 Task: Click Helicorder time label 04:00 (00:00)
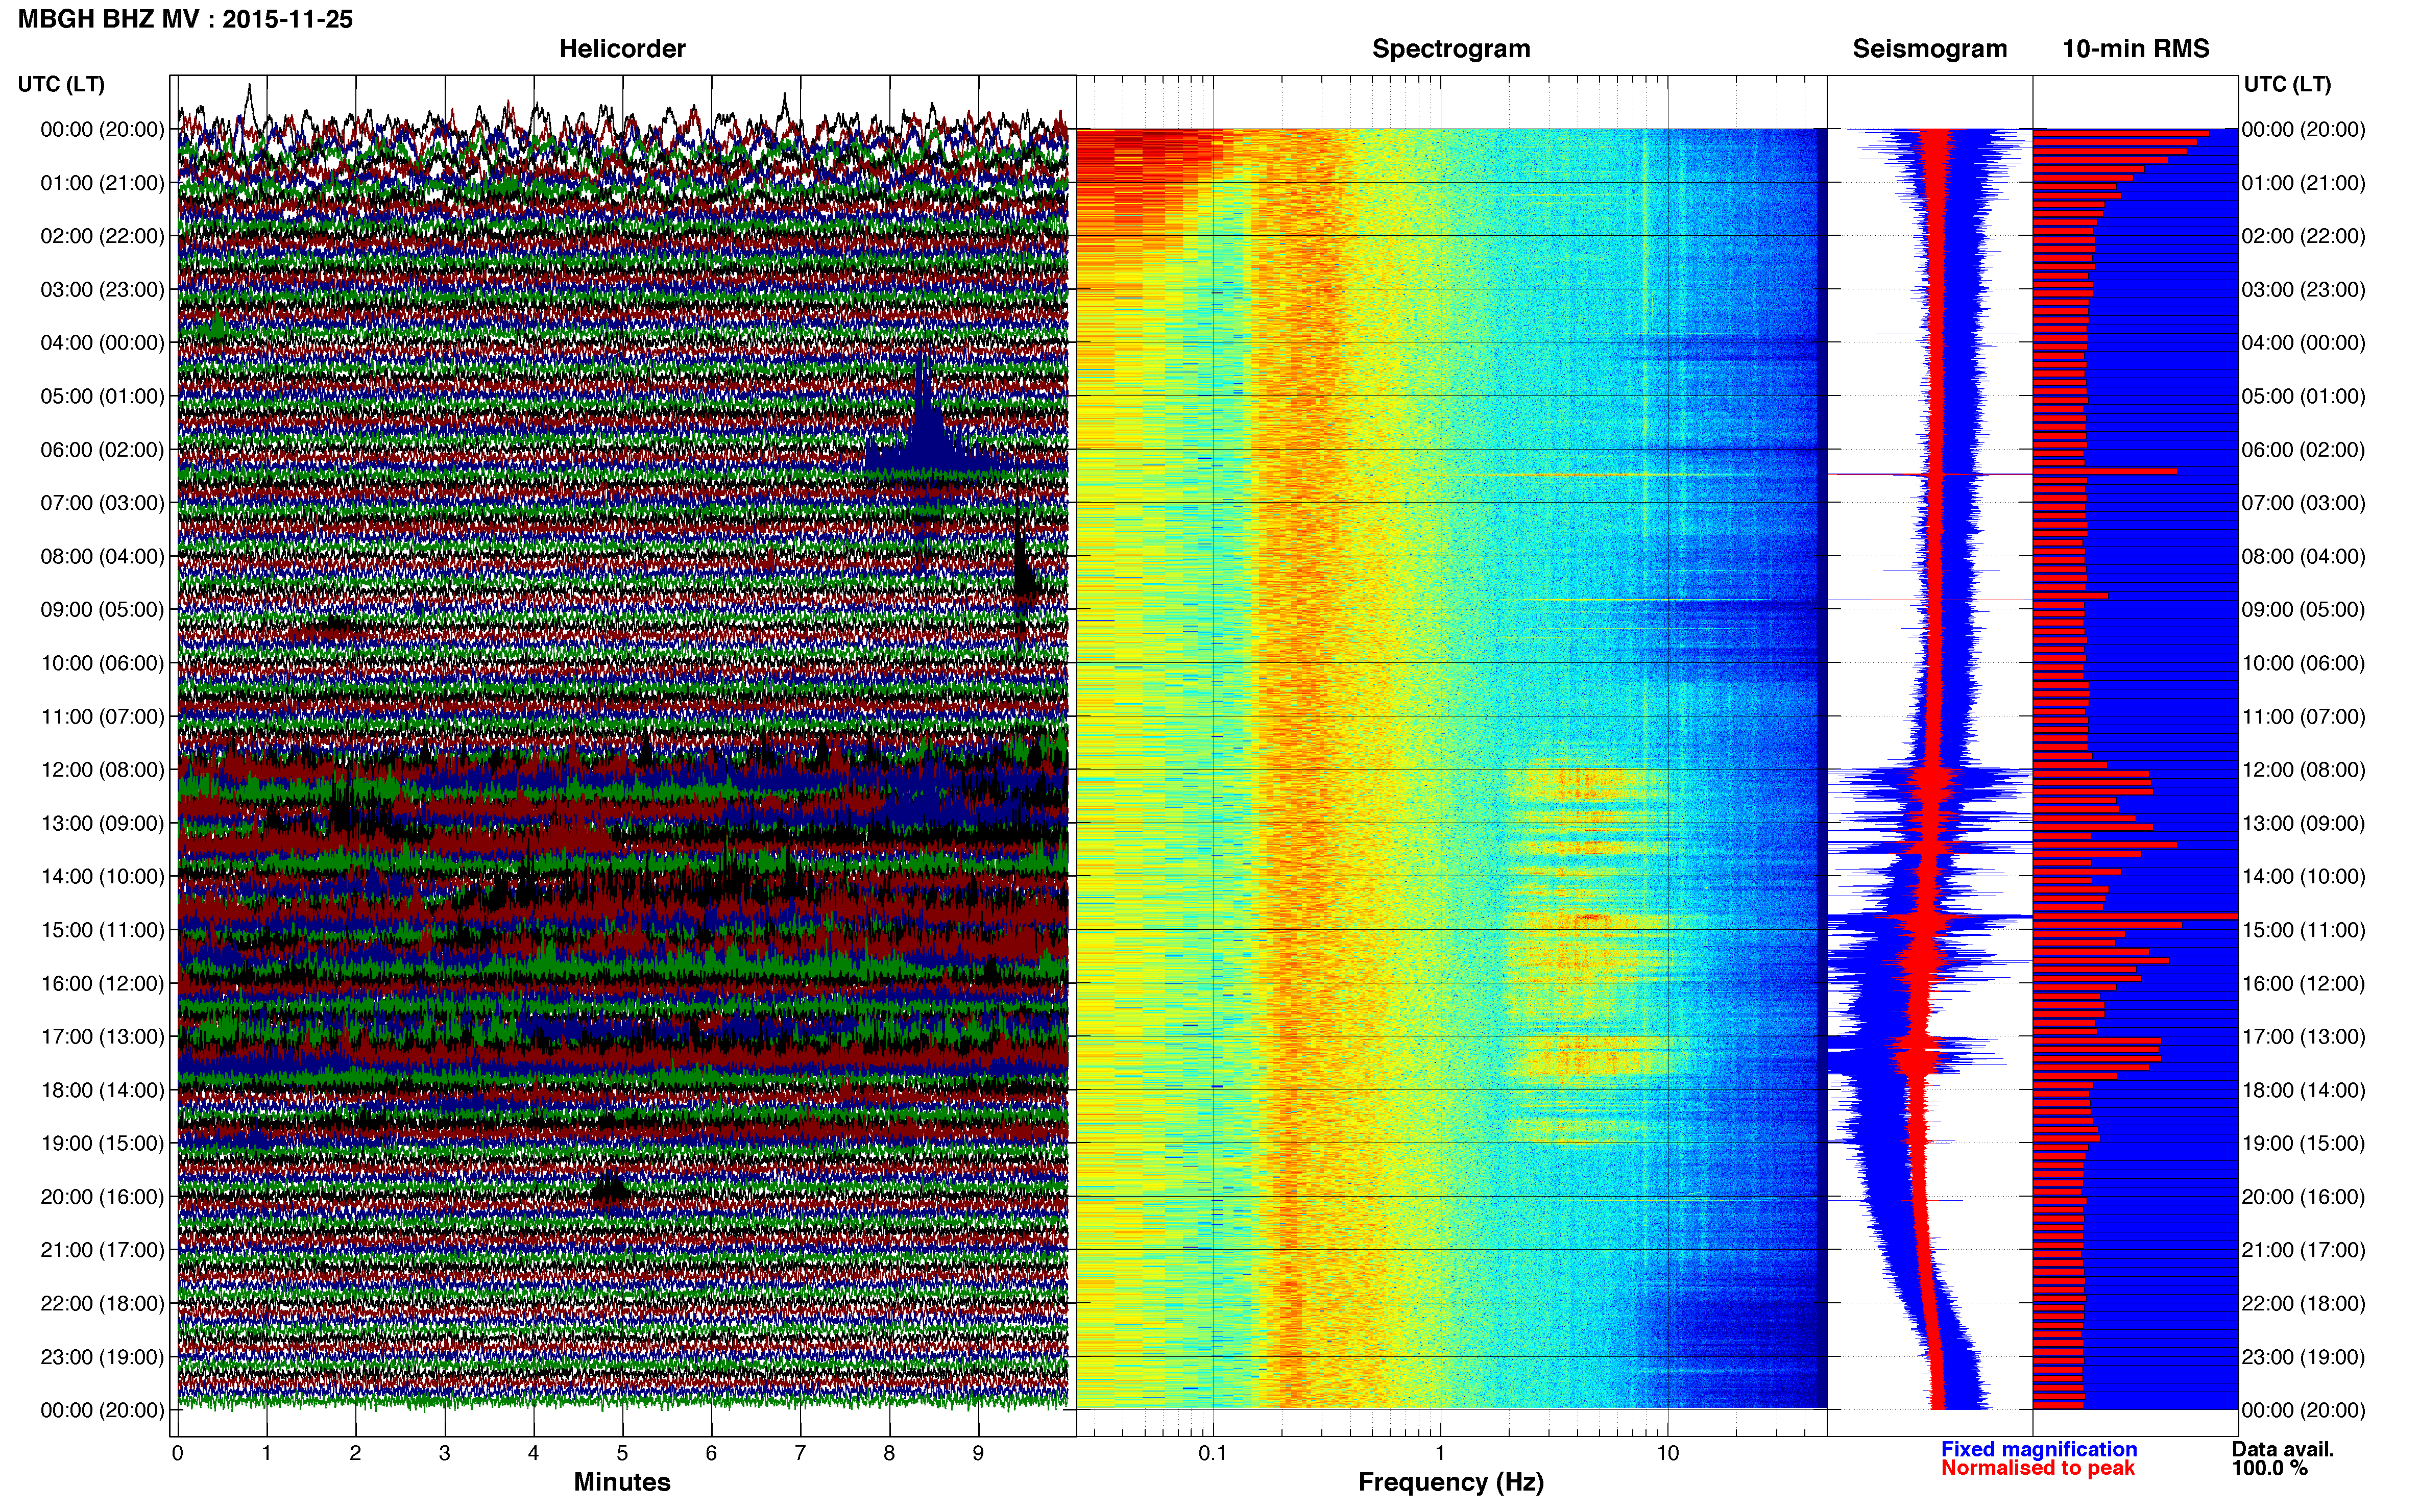(102, 343)
